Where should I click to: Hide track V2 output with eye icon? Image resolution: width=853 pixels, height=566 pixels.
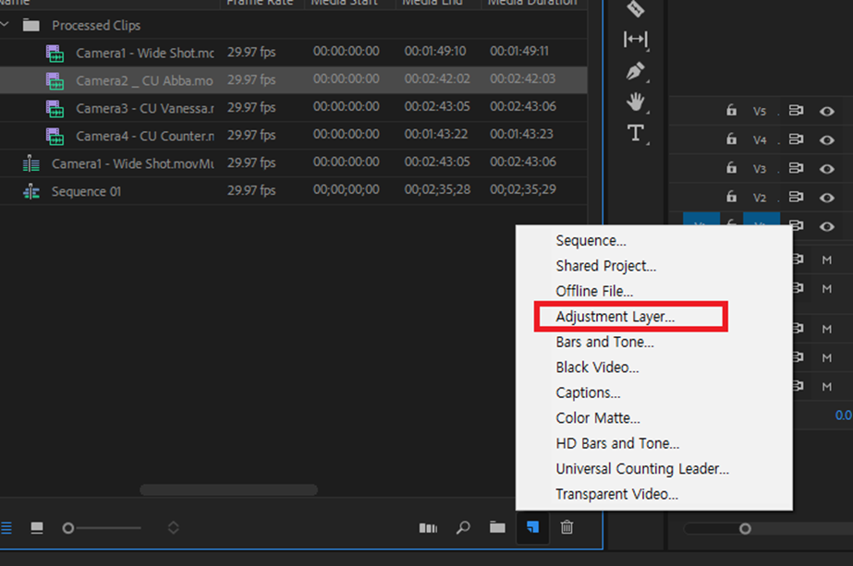click(x=827, y=198)
